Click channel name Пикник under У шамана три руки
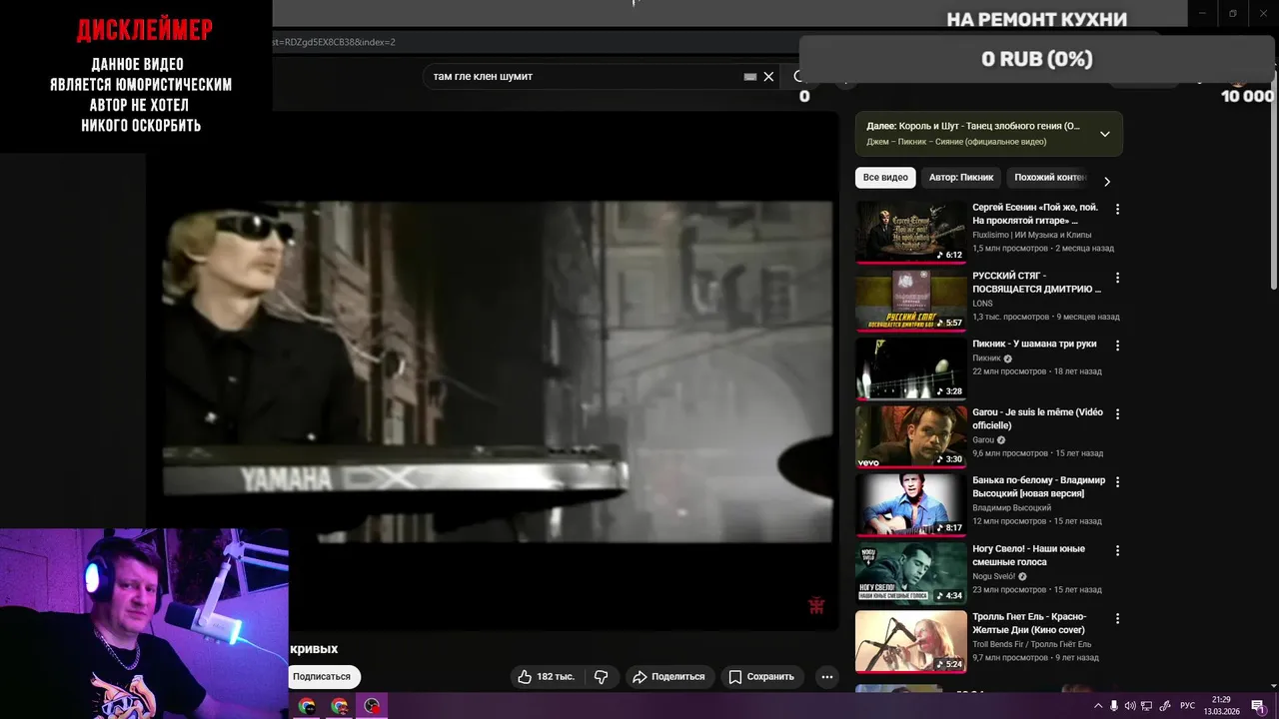Image resolution: width=1279 pixels, height=719 pixels. tap(986, 358)
